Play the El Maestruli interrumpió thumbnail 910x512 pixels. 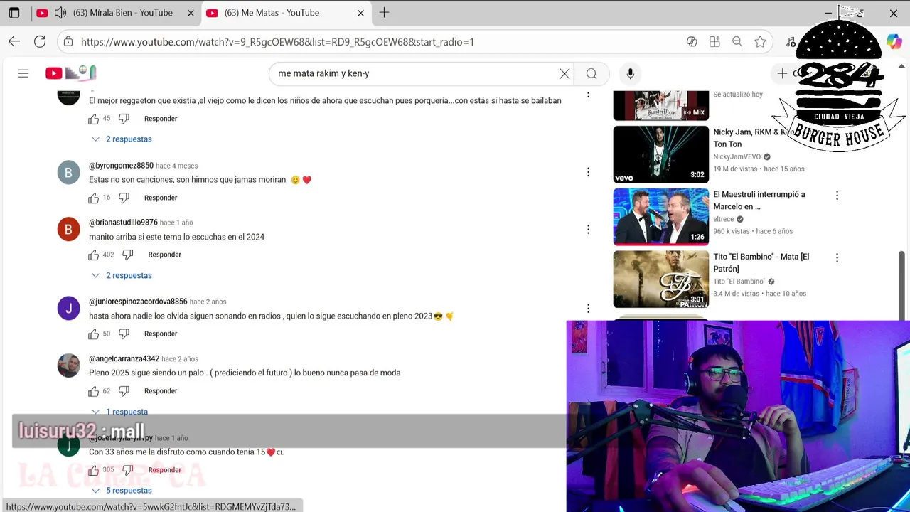661,216
